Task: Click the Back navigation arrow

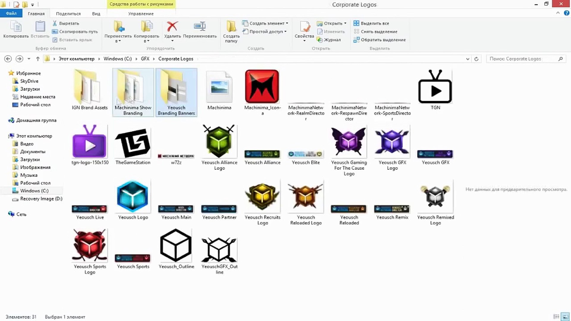Action: click(8, 59)
